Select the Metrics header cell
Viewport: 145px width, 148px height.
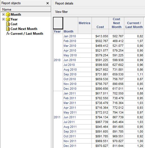(x=85, y=23)
